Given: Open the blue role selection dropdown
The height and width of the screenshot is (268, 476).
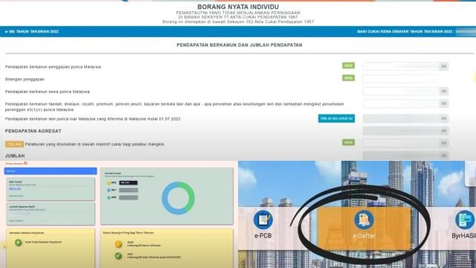Looking at the screenshot, I should (x=51, y=171).
